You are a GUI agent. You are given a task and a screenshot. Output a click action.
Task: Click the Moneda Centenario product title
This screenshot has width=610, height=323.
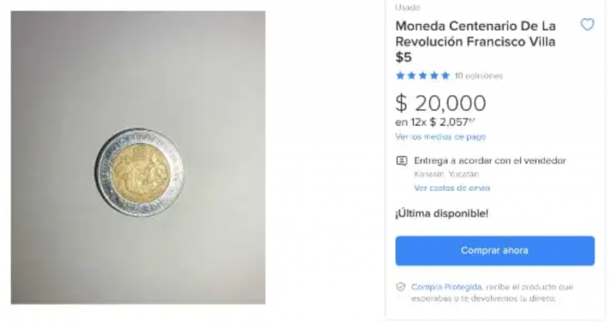475,42
